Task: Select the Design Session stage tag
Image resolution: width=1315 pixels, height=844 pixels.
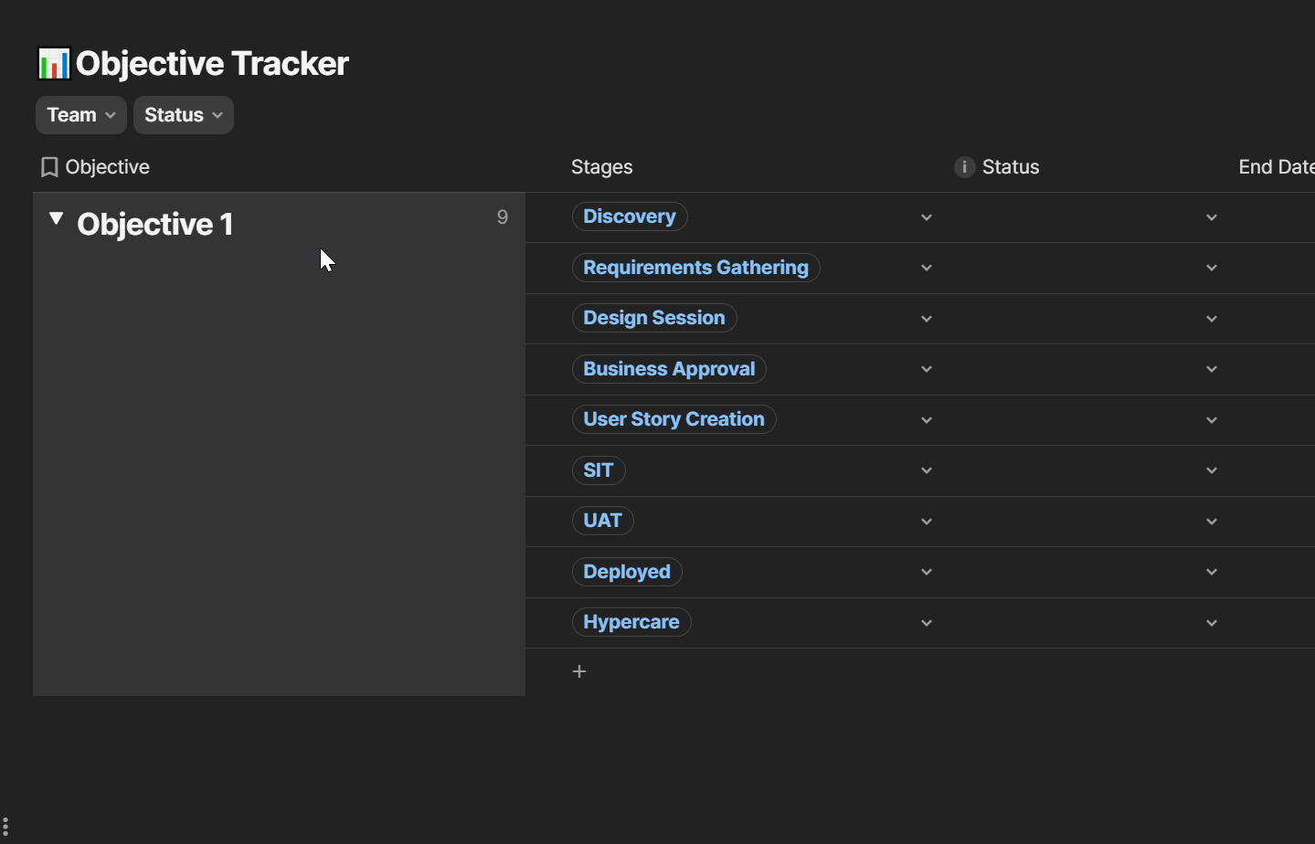Action: tap(654, 318)
